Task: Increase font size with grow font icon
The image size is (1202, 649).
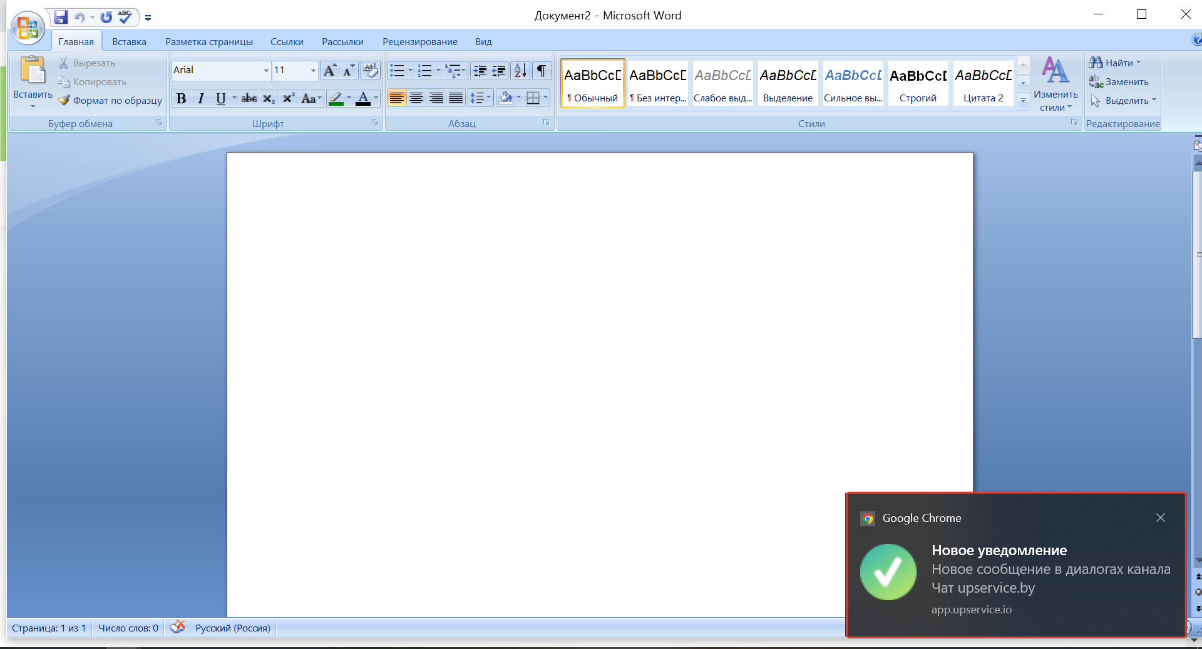Action: (x=330, y=70)
